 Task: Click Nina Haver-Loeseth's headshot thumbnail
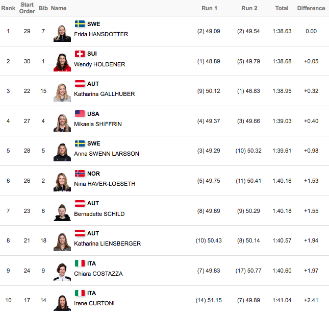(x=62, y=182)
